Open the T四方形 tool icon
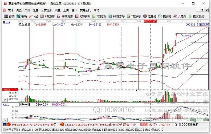Viewport: 211px width, 134px height. (x=93, y=16)
